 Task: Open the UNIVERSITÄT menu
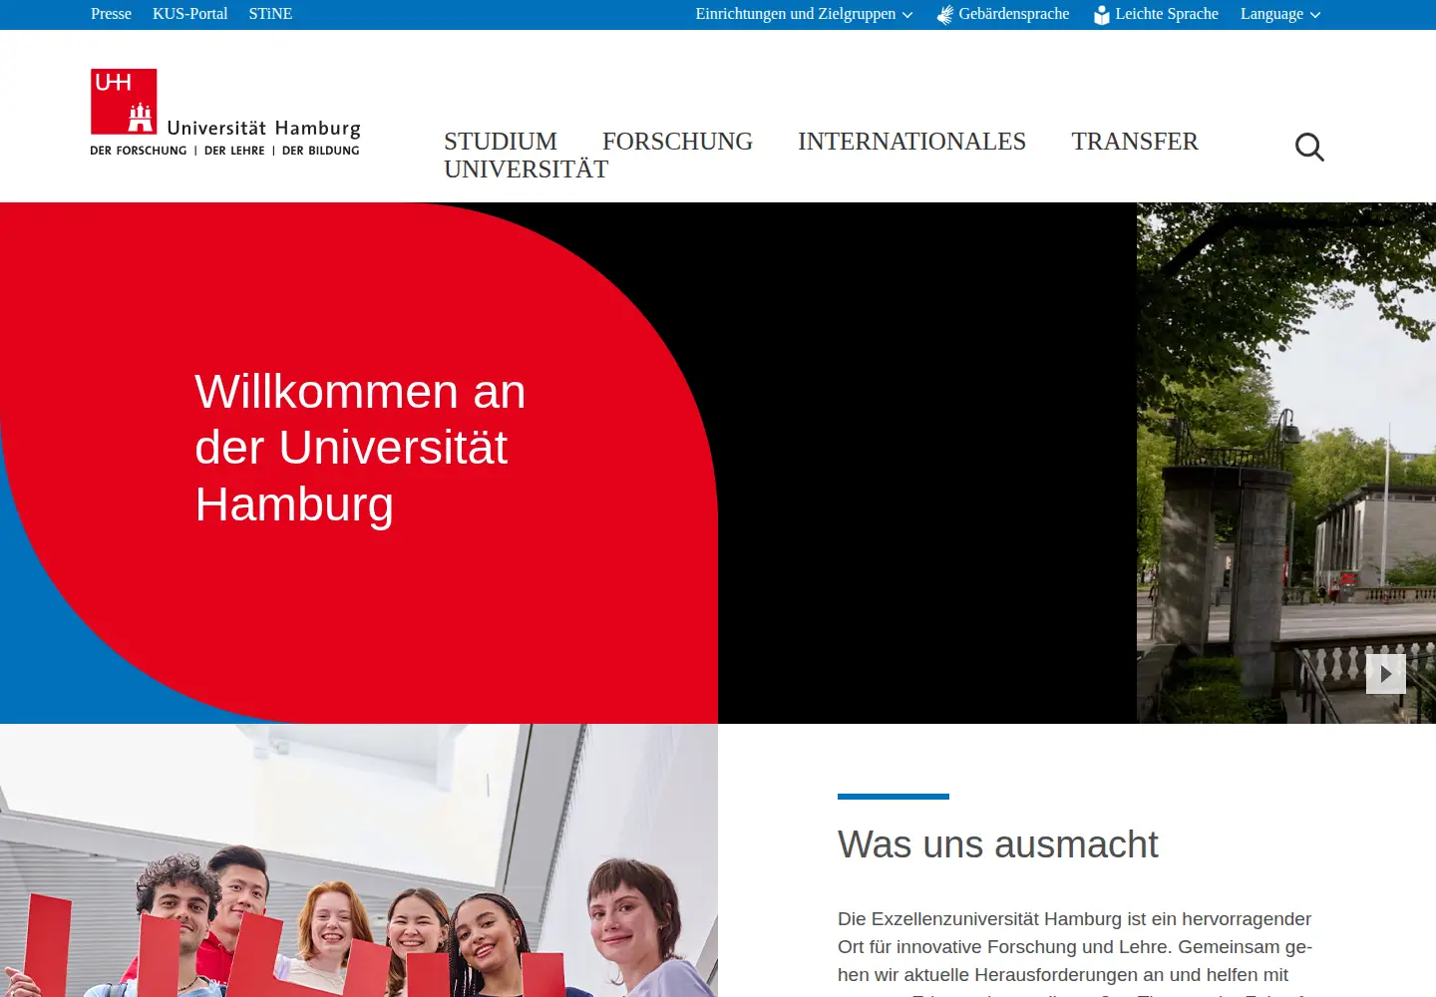point(526,169)
